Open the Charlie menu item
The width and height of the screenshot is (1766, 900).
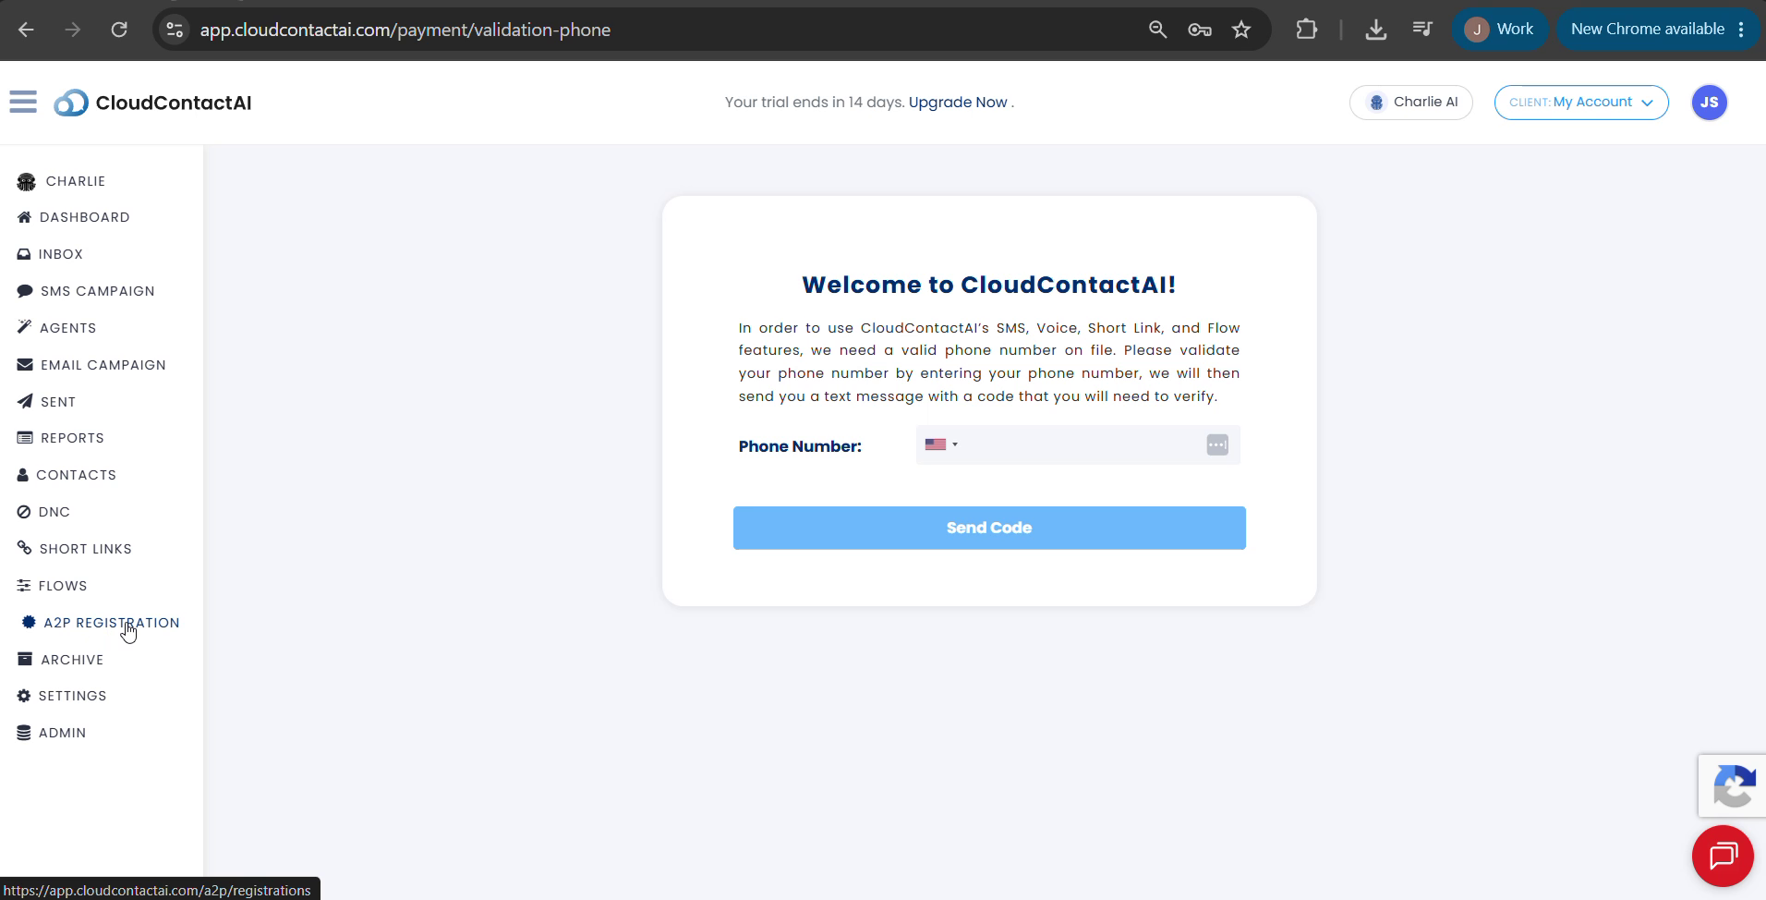tap(76, 181)
